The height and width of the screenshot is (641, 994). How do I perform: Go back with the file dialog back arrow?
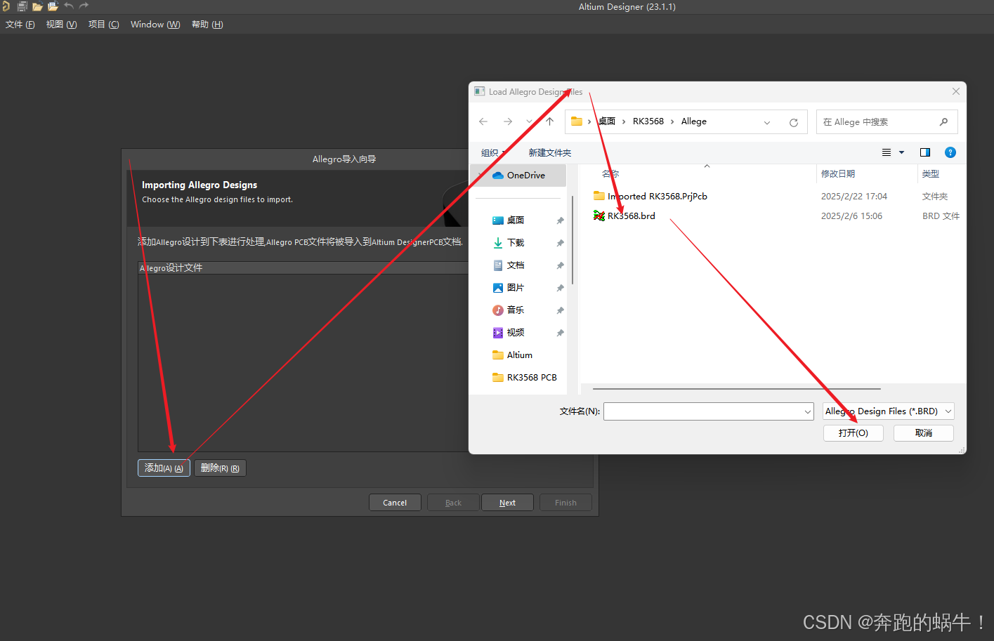[483, 121]
